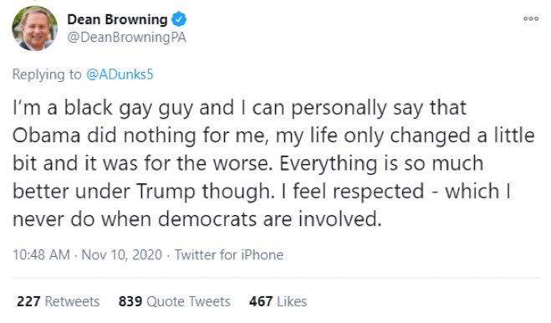View the 227 Retweets list
Image resolution: width=551 pixels, height=323 pixels.
click(x=59, y=301)
